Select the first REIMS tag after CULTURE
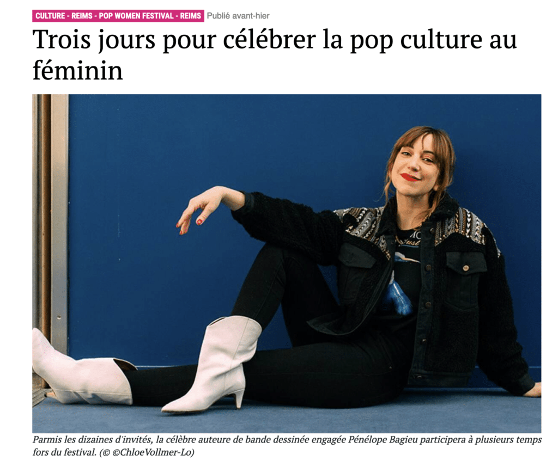The width and height of the screenshot is (558, 461). tap(82, 16)
